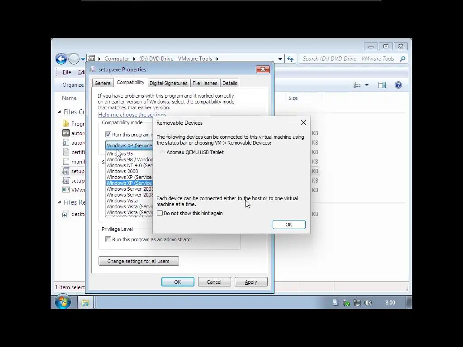Click the search magnifier icon
The width and height of the screenshot is (463, 347).
click(x=402, y=59)
